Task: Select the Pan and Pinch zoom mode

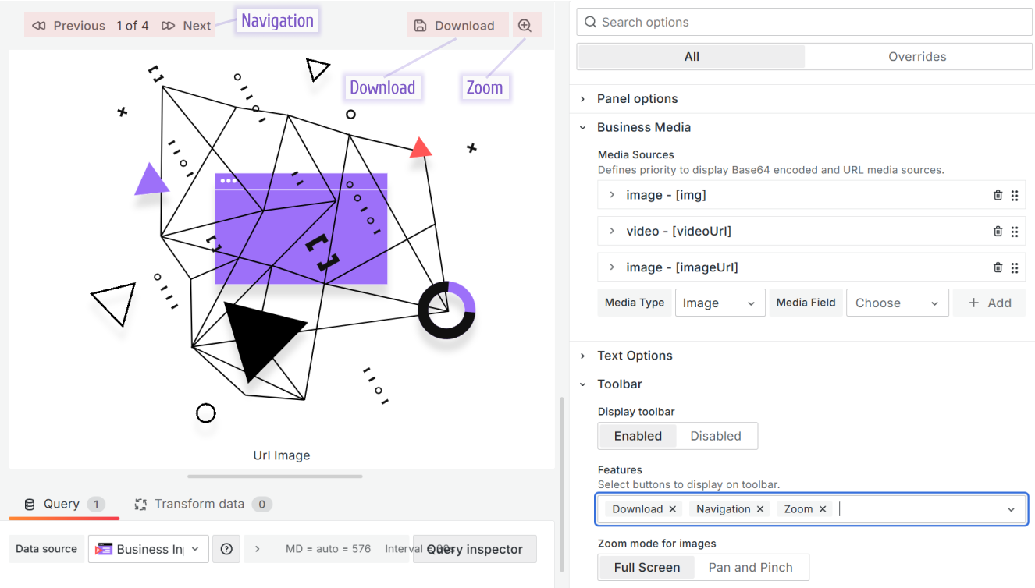Action: (750, 567)
